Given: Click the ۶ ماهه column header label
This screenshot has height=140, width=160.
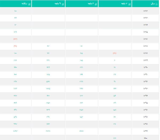Looking at the screenshot, I should [x=90, y=4].
